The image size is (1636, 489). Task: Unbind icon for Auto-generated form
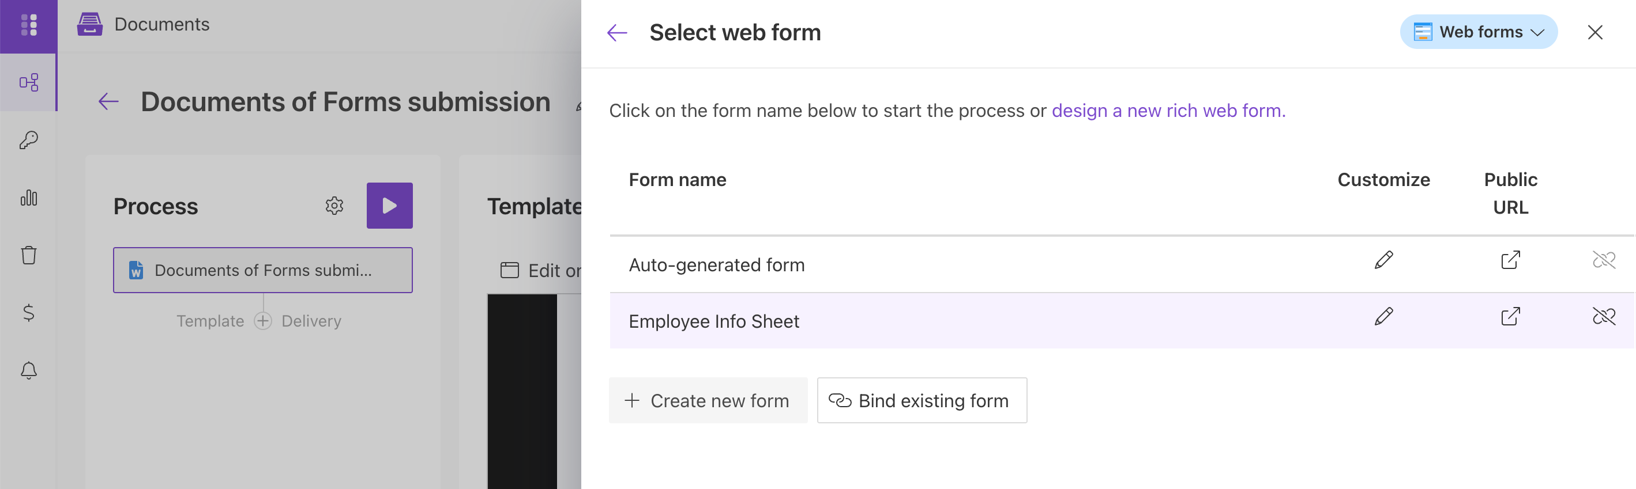(1604, 260)
